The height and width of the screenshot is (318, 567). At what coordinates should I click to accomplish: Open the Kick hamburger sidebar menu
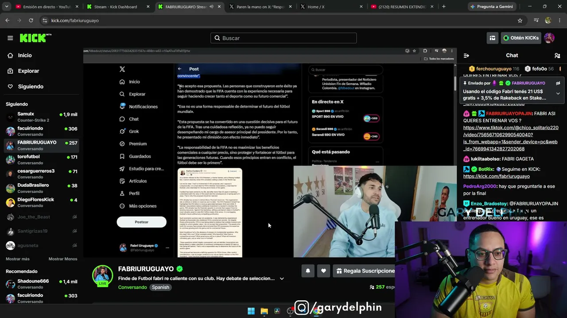[10, 38]
